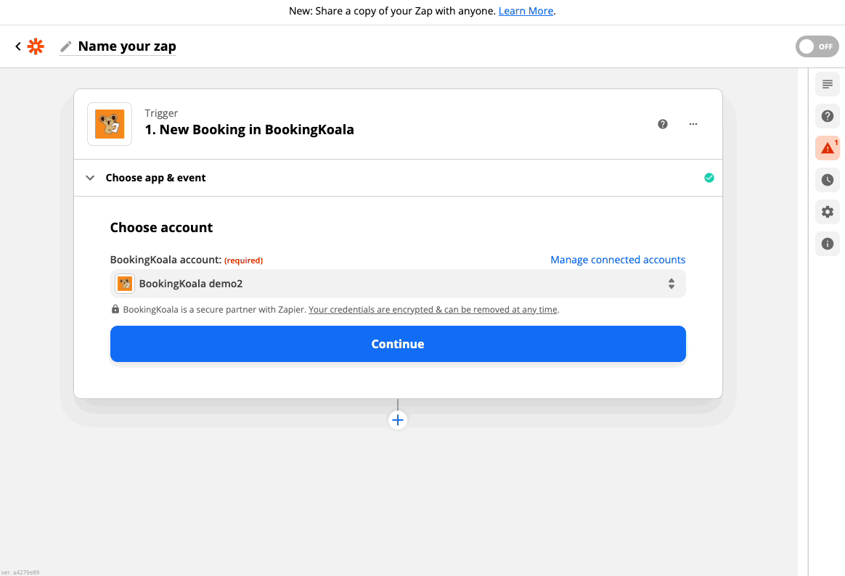Screen dimensions: 845x576
Task: Click the Learn More banner link
Action: [x=526, y=11]
